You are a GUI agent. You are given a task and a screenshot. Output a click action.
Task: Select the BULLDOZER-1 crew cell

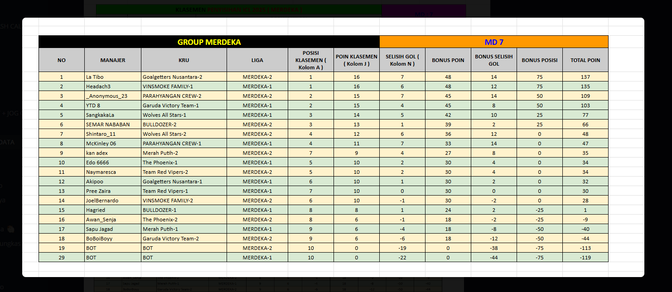184,210
